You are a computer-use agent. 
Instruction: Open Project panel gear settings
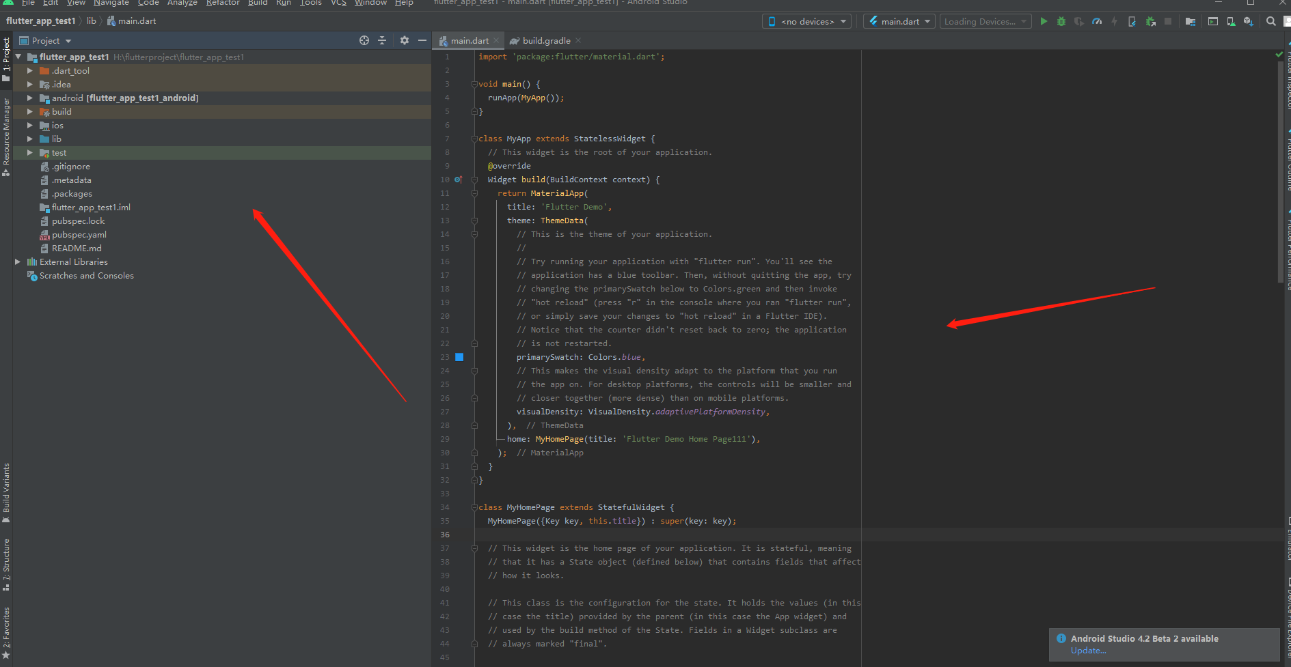coord(405,40)
